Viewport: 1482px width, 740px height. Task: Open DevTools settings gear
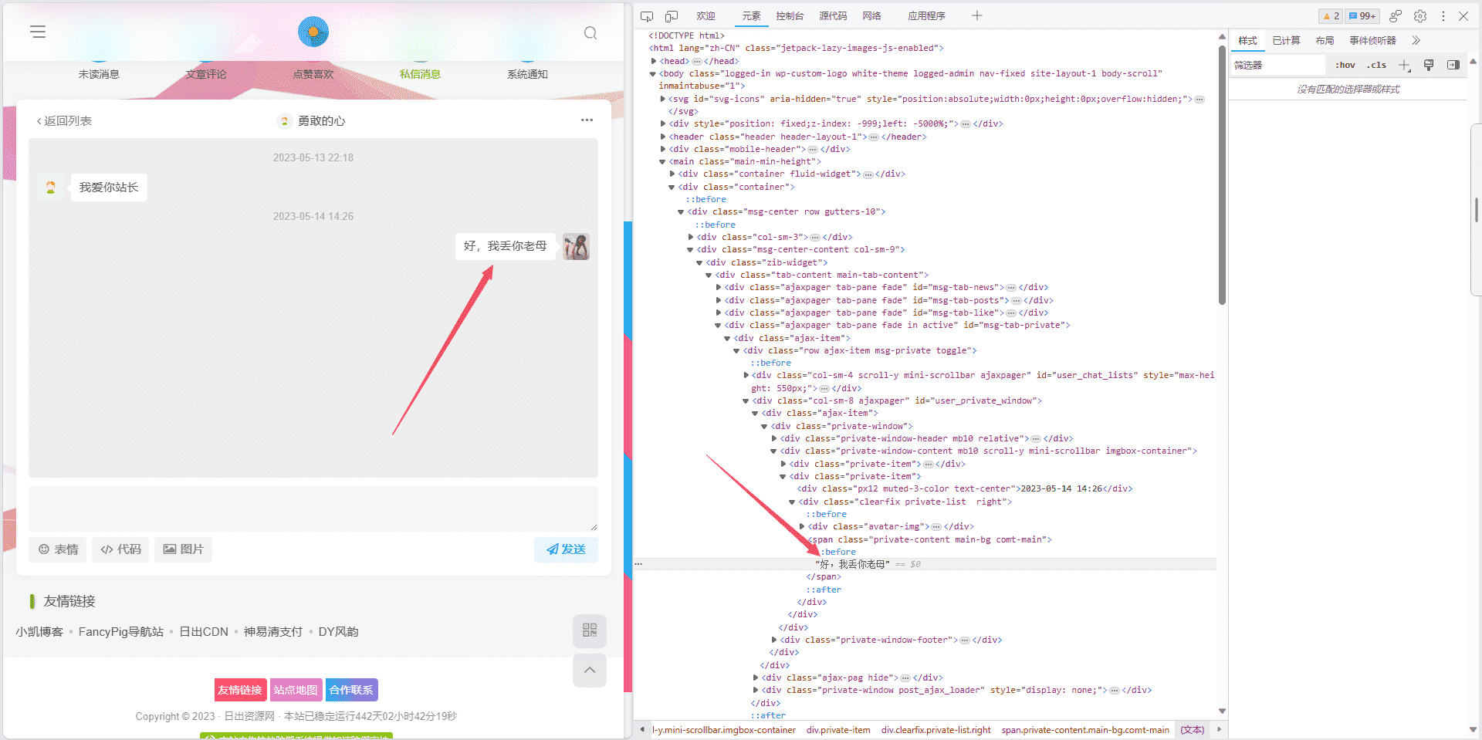[x=1419, y=16]
